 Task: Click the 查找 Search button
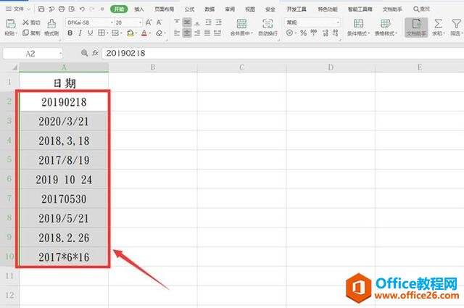click(421, 9)
